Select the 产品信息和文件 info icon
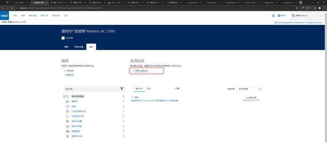The image size is (327, 142). point(68,111)
